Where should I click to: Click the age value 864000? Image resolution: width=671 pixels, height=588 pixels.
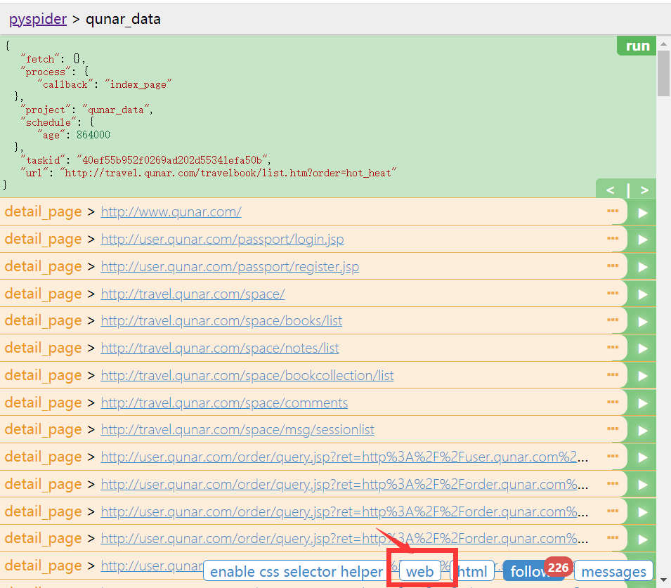click(93, 135)
